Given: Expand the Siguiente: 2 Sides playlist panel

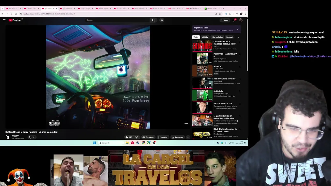Looking at the screenshot, I should [x=238, y=29].
